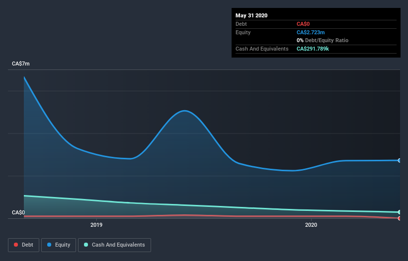Select the Equity end data point marker
Viewport: 408px width, 261px height.
pos(400,160)
